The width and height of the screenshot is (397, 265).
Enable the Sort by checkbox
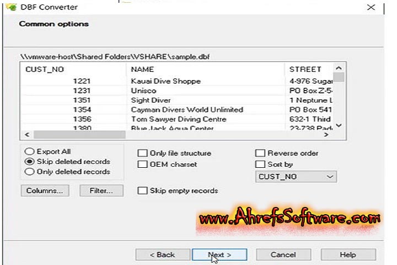(x=260, y=165)
